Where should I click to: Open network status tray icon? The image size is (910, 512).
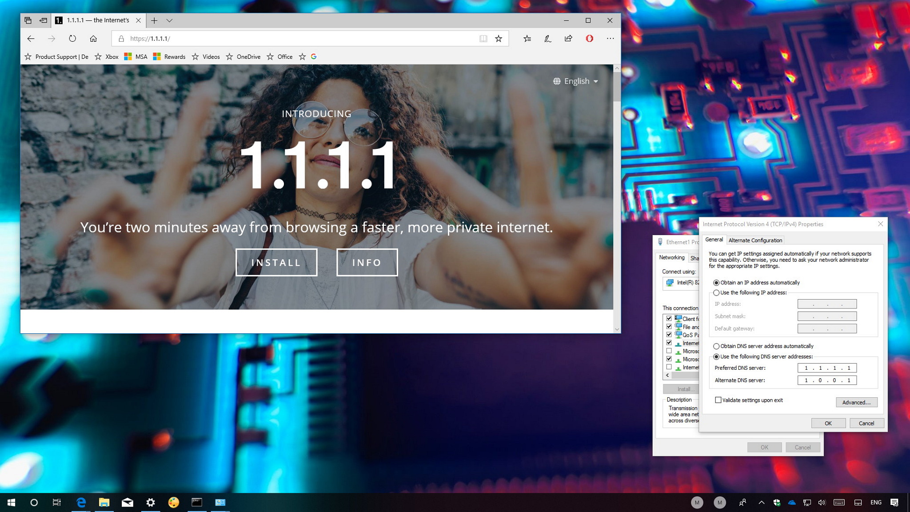(x=807, y=503)
